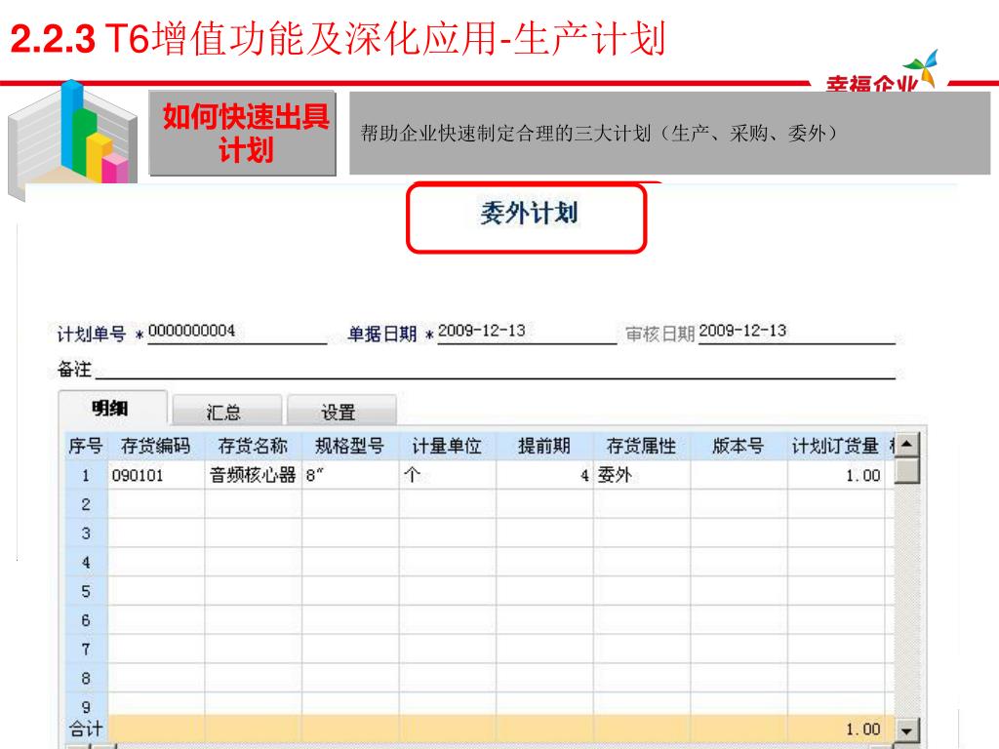Click the row number 9 header
999x749 pixels.
pos(86,706)
